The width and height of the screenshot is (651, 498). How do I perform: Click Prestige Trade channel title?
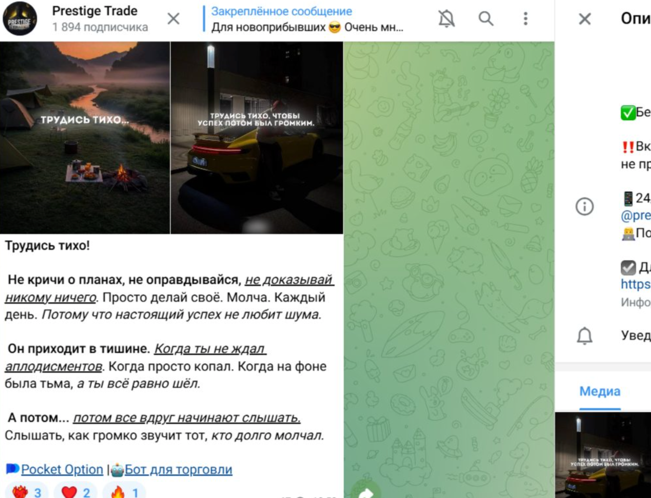[95, 11]
